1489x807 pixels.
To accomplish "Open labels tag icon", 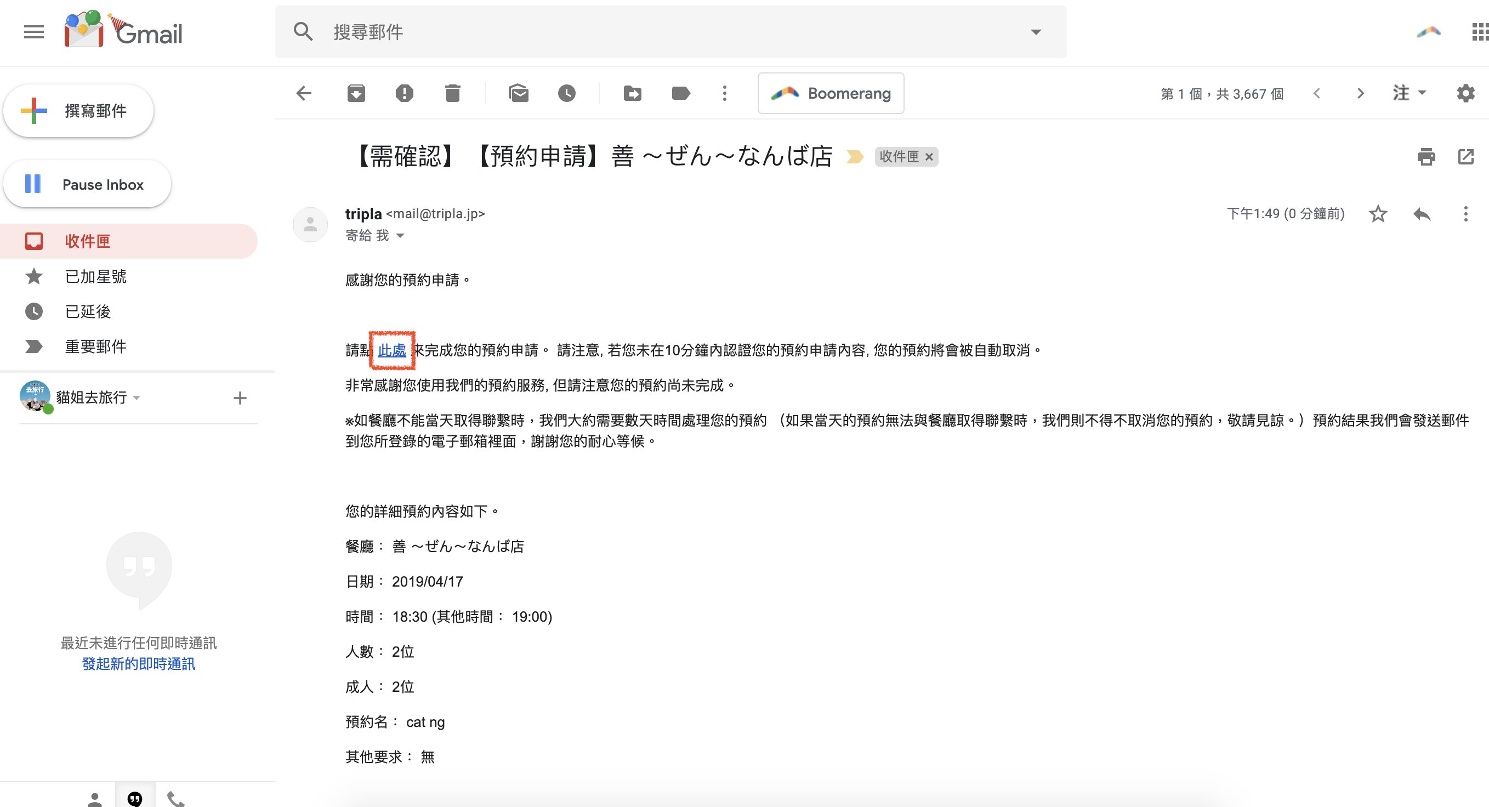I will pyautogui.click(x=680, y=93).
